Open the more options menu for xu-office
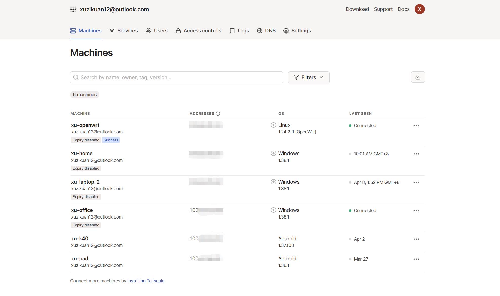 pyautogui.click(x=416, y=211)
